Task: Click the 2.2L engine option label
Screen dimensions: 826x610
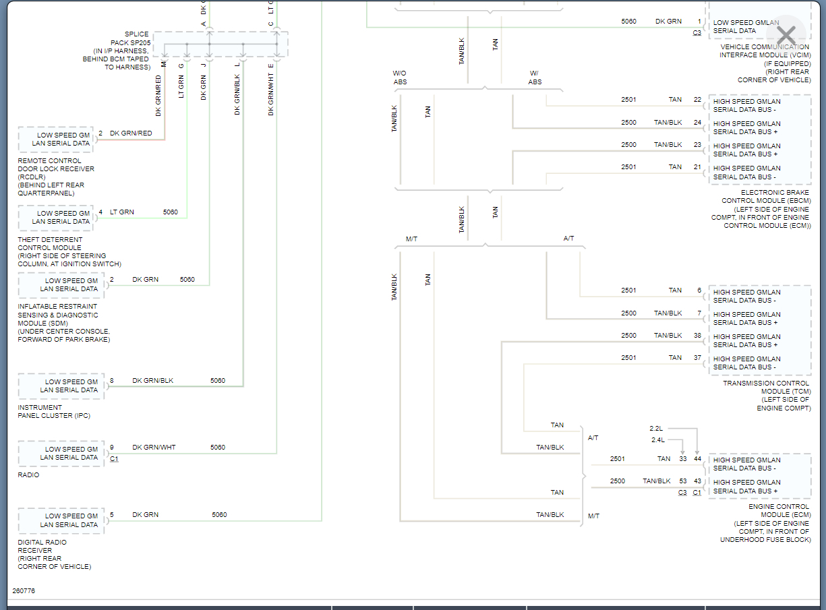Action: (657, 429)
